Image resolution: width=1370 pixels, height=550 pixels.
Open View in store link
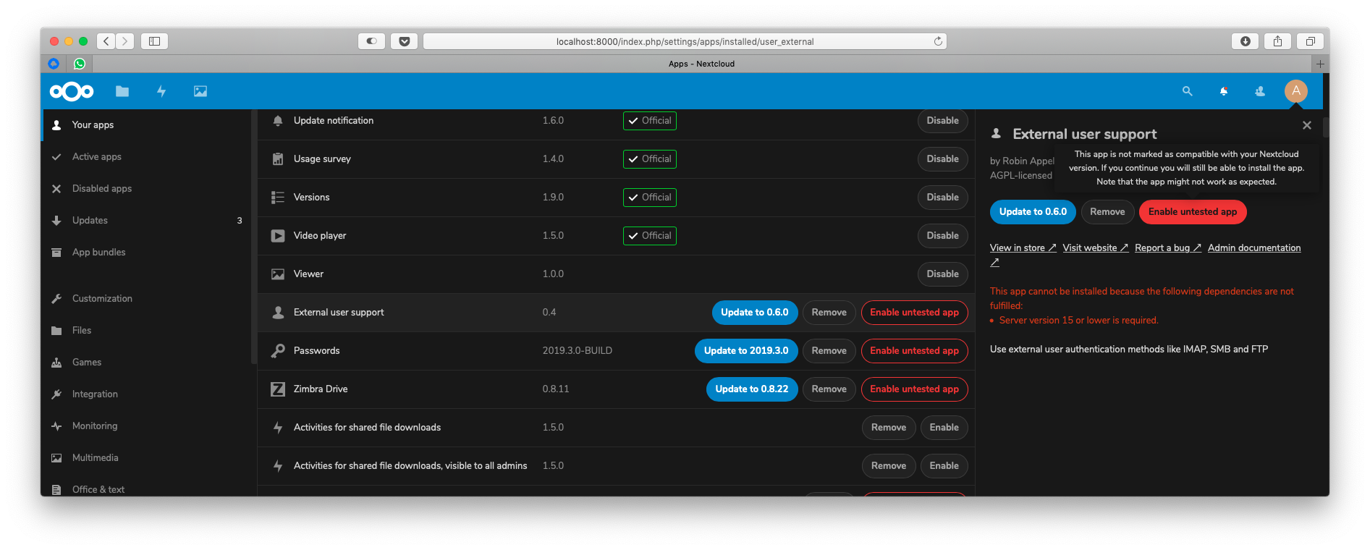(1023, 248)
